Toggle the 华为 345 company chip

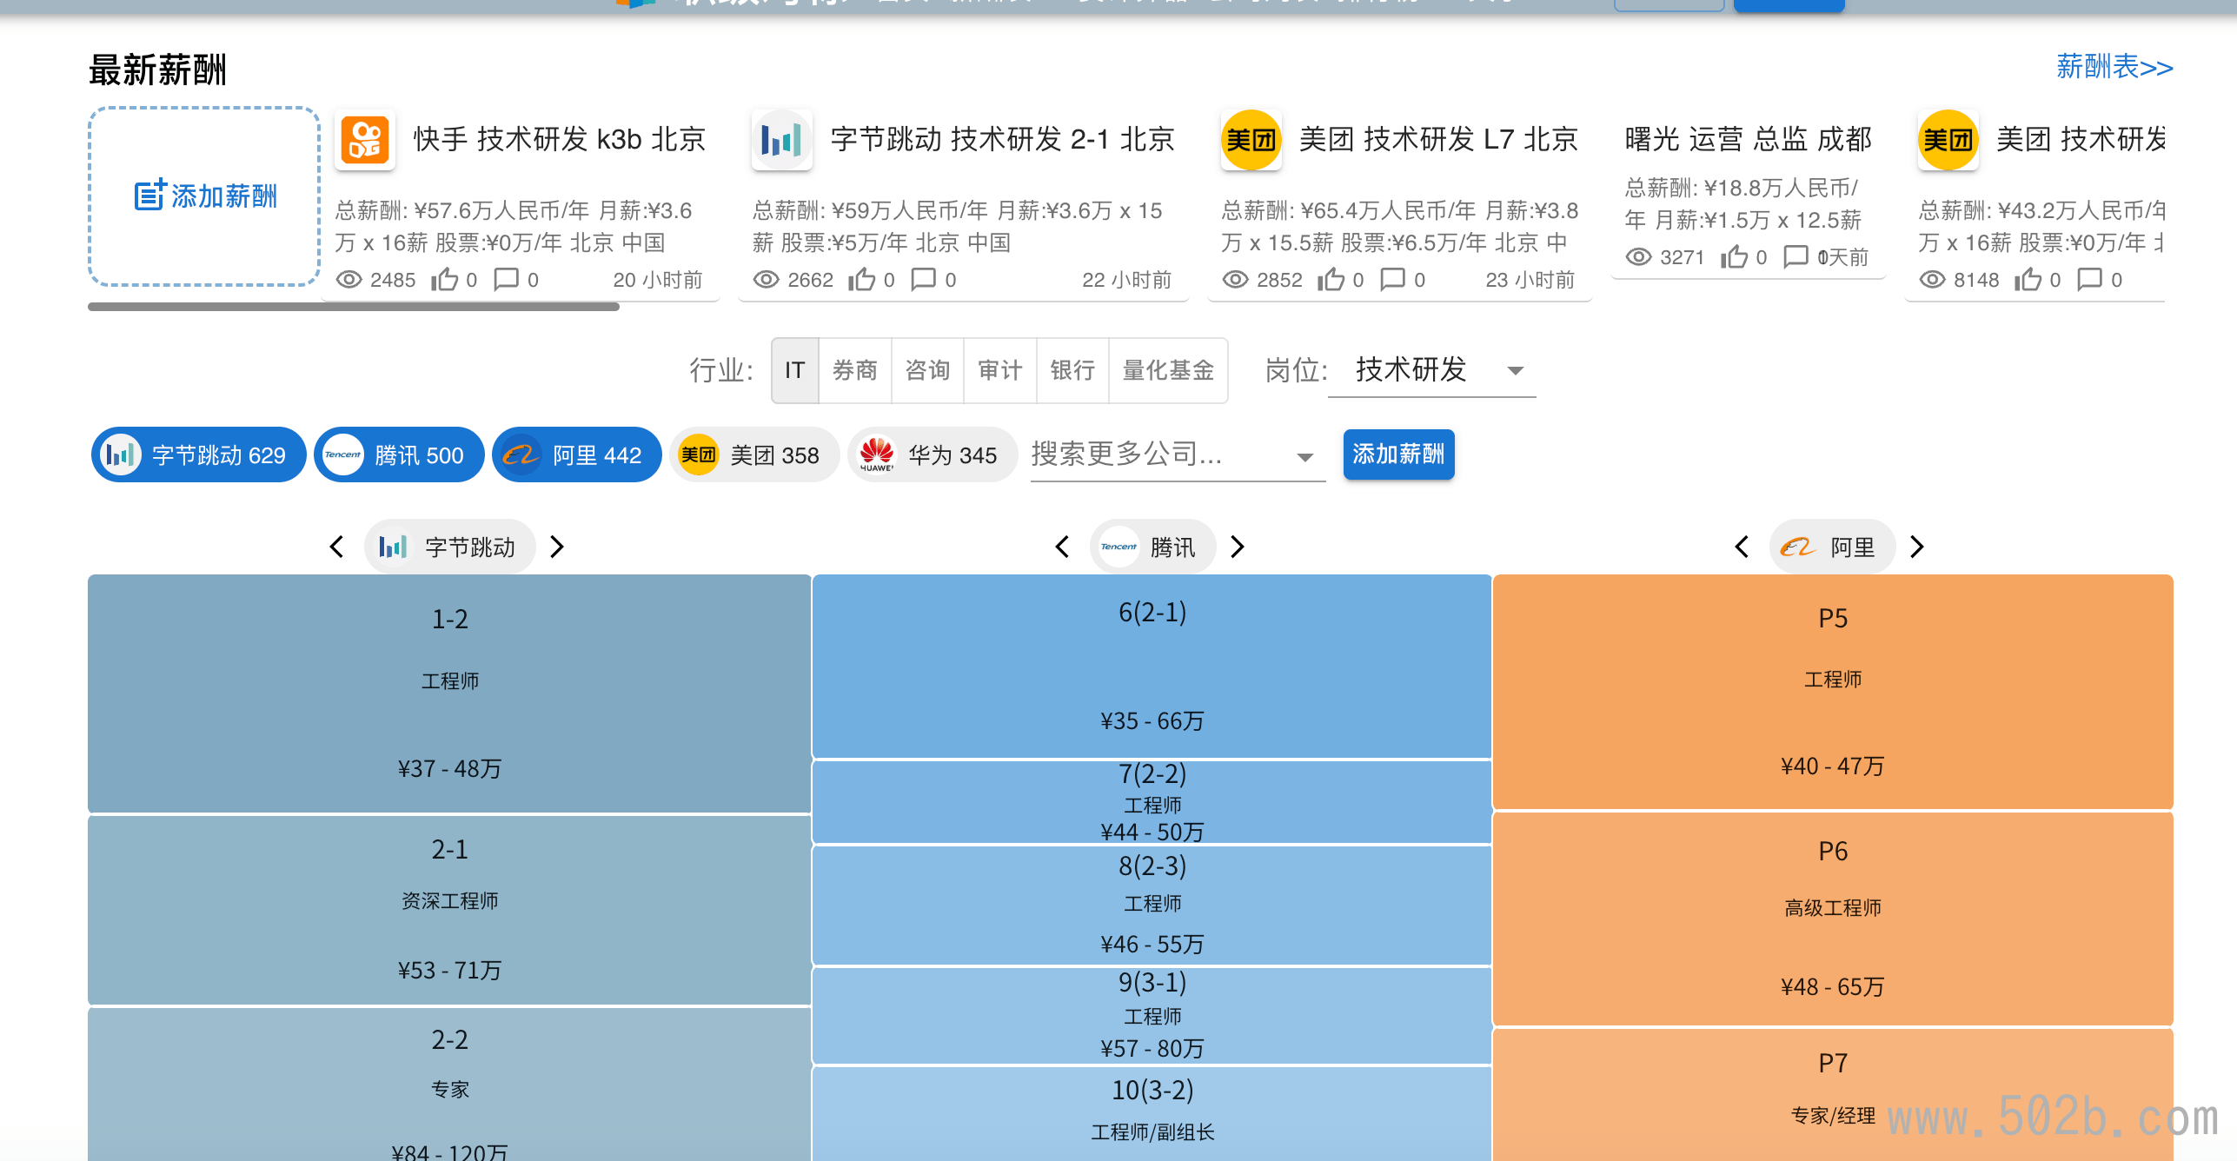933,454
